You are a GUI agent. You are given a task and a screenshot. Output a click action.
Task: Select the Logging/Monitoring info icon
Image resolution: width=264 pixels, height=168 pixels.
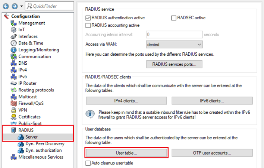14,50
